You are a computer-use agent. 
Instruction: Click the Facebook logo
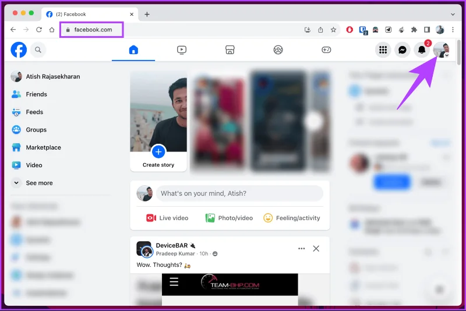(19, 50)
